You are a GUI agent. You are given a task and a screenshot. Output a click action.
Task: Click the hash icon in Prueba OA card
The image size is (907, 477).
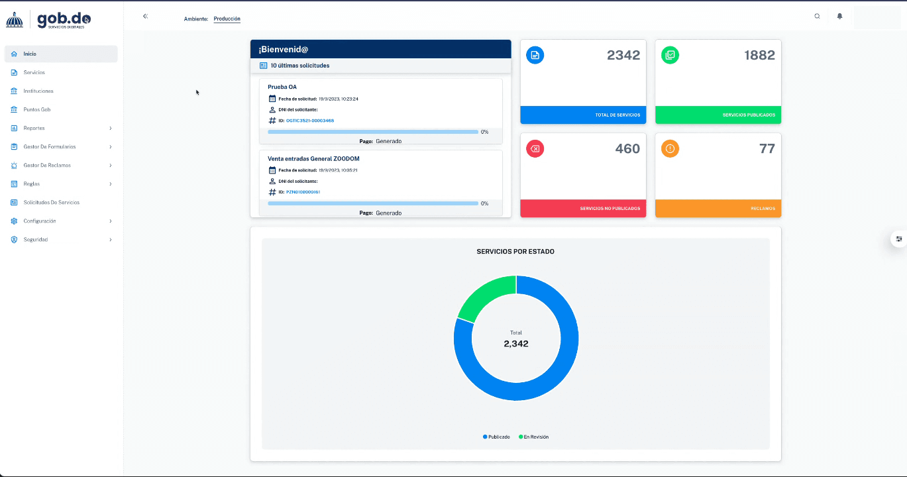[x=272, y=121]
